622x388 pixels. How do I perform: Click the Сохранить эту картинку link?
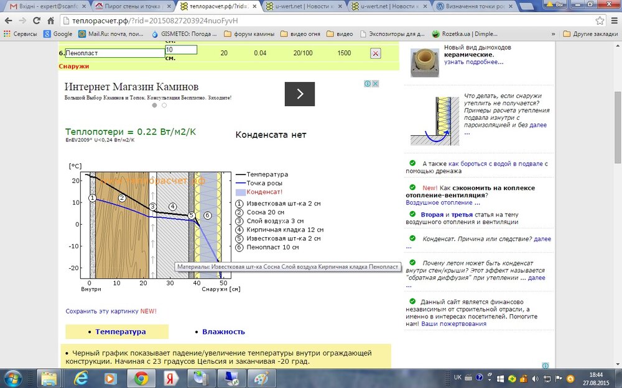(103, 311)
